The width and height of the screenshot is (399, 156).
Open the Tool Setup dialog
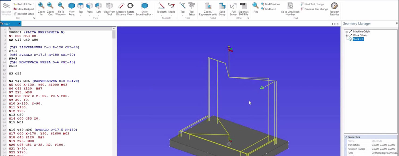pos(192,8)
